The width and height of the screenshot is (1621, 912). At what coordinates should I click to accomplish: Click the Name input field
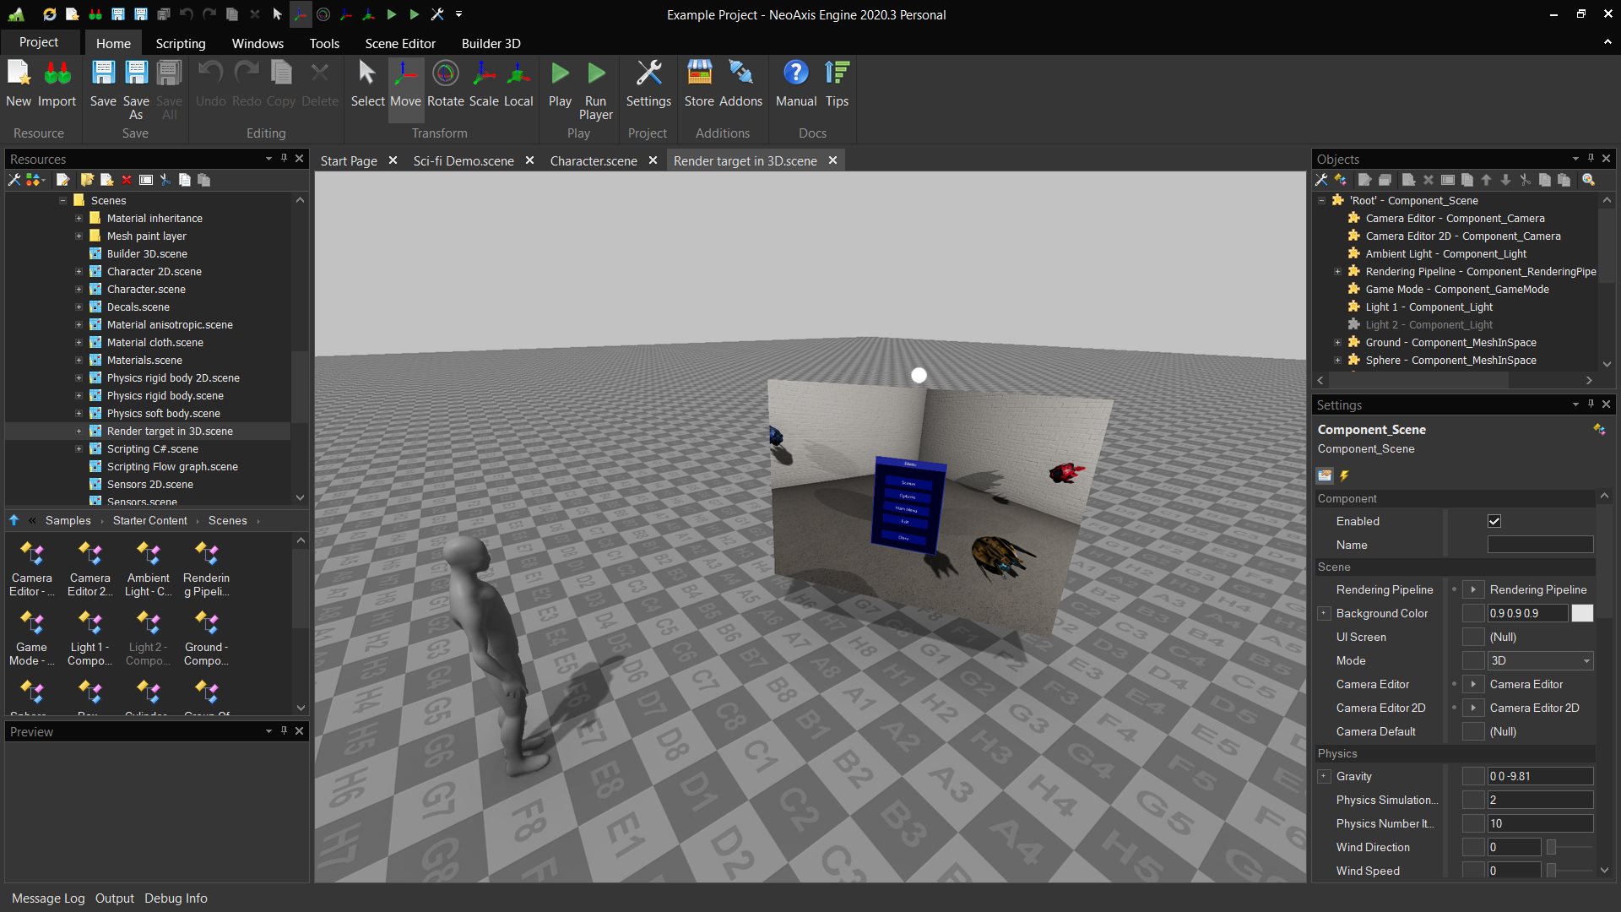(1540, 546)
